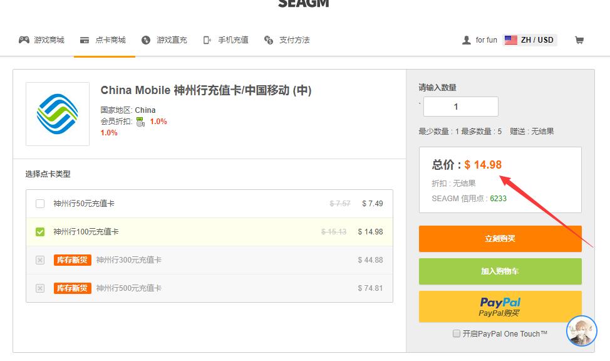
Task: Open 支付方法 menu item
Action: pos(294,39)
